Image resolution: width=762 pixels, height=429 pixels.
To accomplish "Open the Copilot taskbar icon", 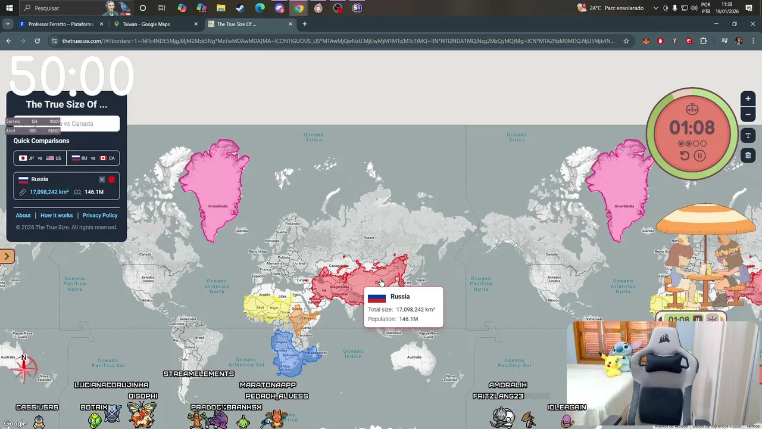I will click(182, 8).
